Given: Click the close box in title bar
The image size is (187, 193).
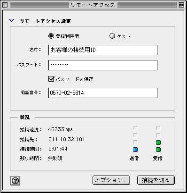Looking at the screenshot, I should (x=5, y=5).
